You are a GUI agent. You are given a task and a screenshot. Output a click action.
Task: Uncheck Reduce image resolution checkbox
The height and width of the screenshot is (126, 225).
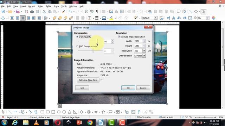tap(119, 37)
